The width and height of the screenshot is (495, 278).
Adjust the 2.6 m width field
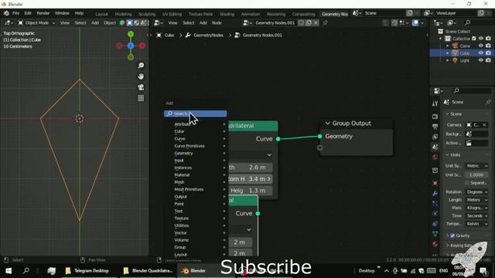[251, 168]
